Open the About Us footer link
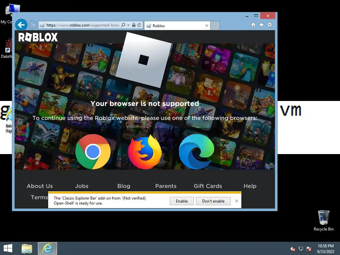340x255 pixels. pyautogui.click(x=40, y=186)
